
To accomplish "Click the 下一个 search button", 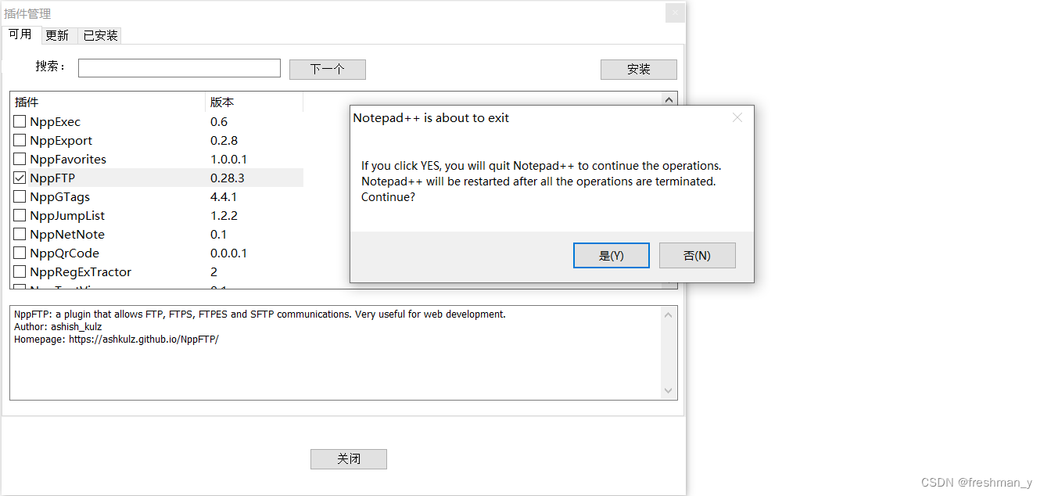I will (x=327, y=69).
